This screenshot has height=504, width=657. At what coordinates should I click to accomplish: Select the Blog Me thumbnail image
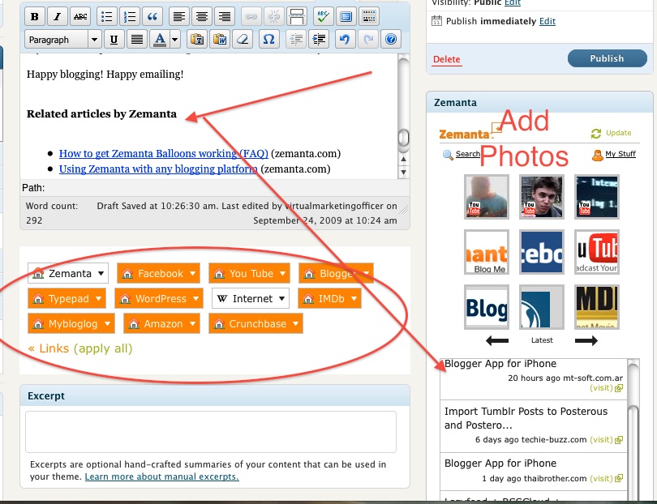point(487,252)
